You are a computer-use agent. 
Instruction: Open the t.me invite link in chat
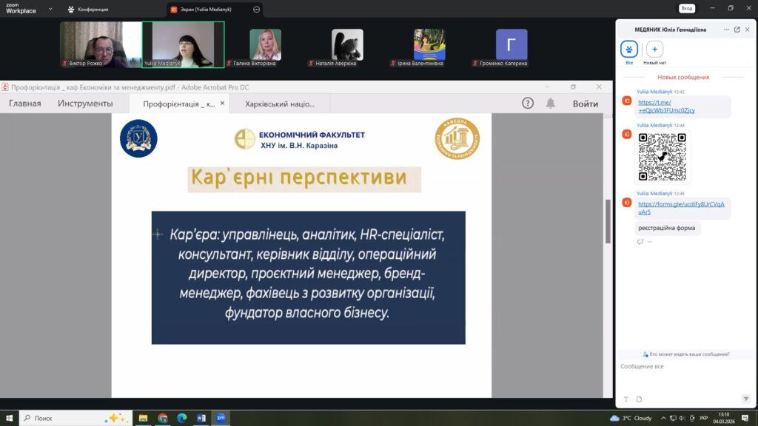point(666,106)
